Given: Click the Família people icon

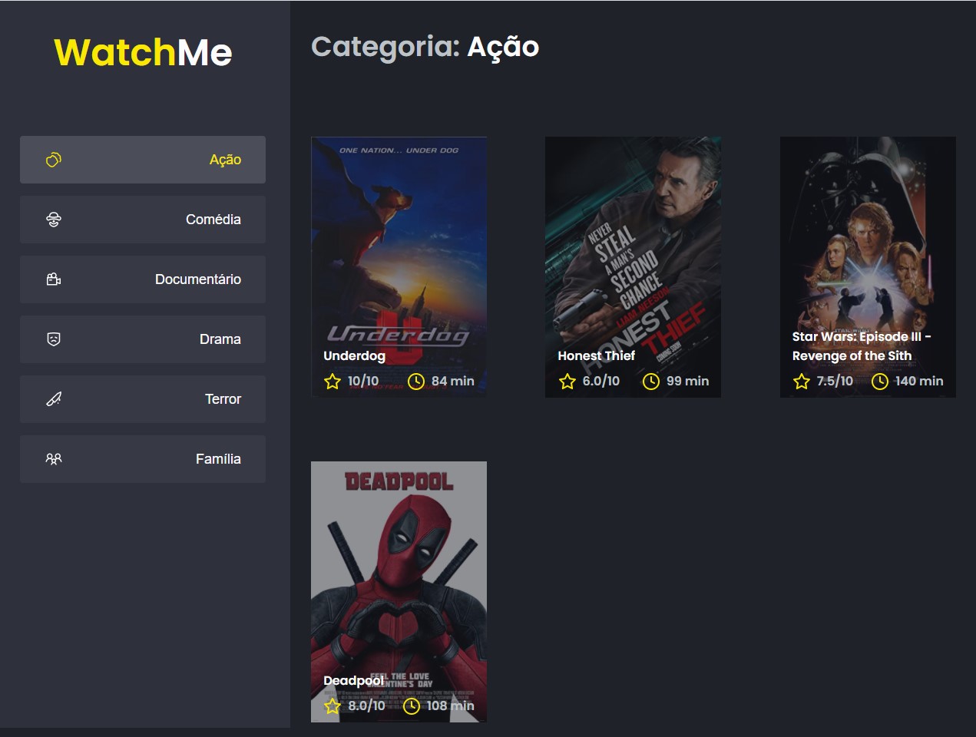Looking at the screenshot, I should point(54,459).
